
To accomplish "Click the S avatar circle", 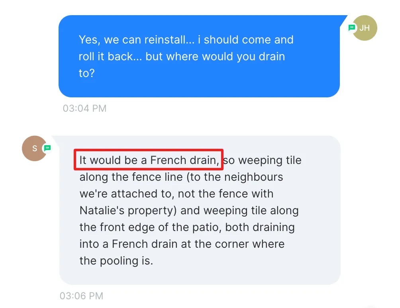I will (x=34, y=148).
